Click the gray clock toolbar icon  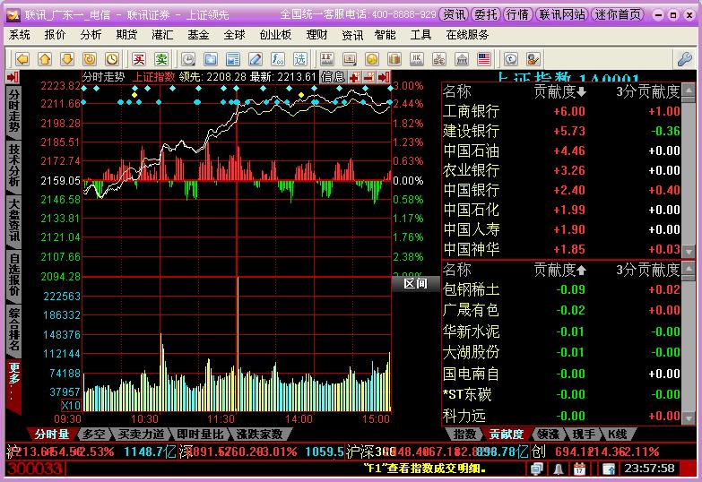point(188,59)
